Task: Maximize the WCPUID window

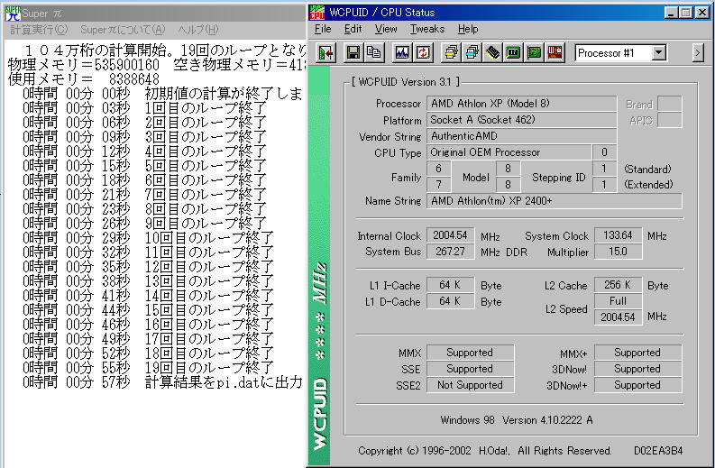Action: 685,13
